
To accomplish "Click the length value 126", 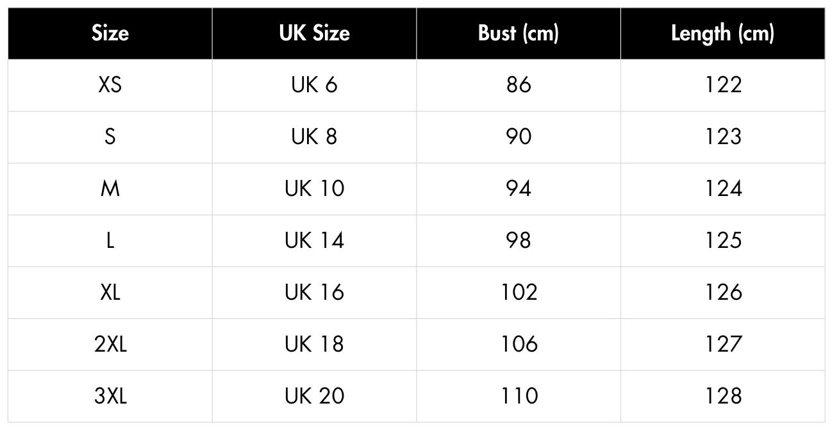I will pos(722,293).
